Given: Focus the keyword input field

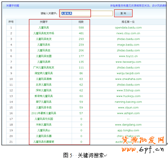Looking at the screenshot, I should coord(86,13).
